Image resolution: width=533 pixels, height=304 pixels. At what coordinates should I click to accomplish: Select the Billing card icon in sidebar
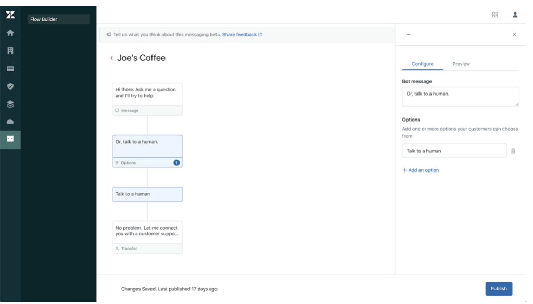[10, 69]
